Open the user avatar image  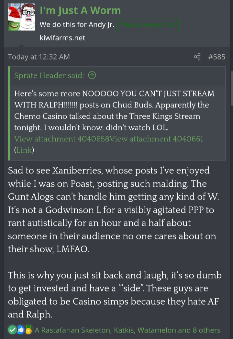point(22,17)
